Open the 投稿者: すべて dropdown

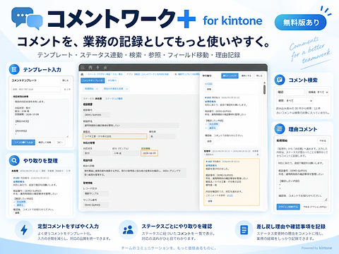tap(318, 92)
